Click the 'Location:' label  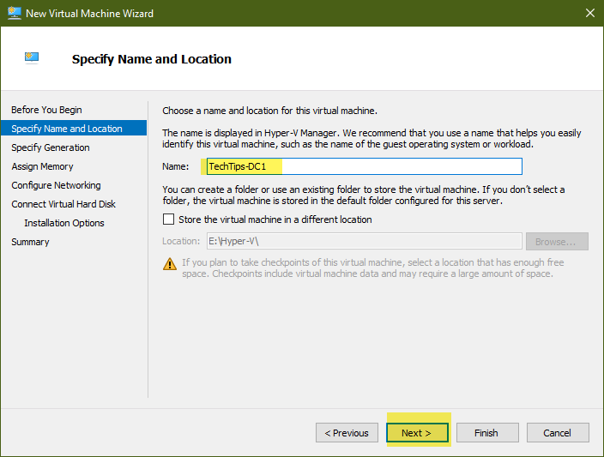[x=181, y=241]
